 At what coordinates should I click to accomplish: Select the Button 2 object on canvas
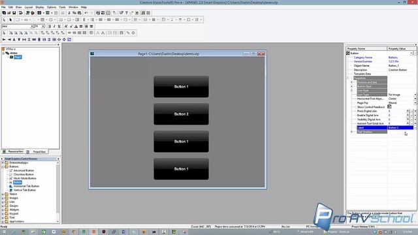point(181,114)
